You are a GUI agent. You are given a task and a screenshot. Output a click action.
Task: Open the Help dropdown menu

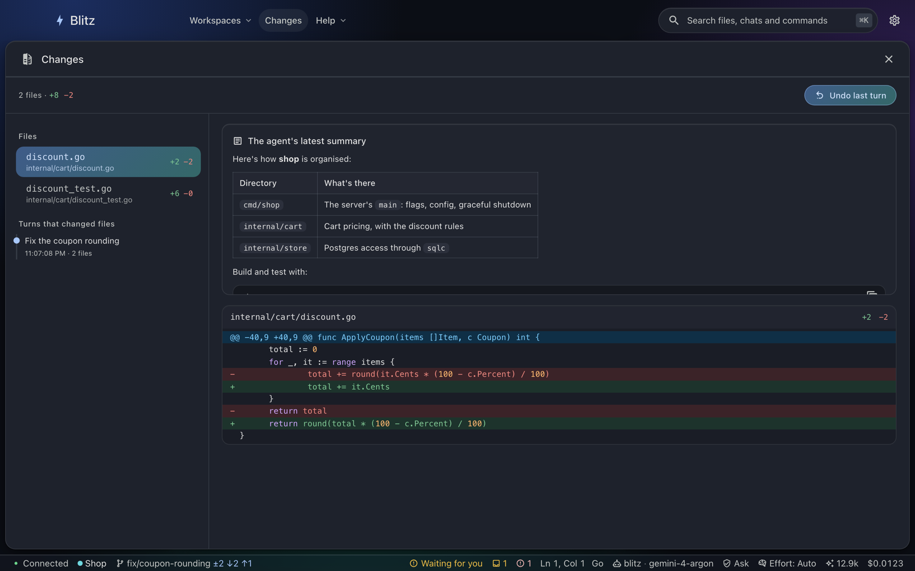point(331,20)
